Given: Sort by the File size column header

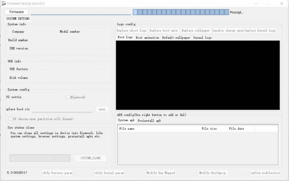Looking at the screenshot, I should coord(213,129).
